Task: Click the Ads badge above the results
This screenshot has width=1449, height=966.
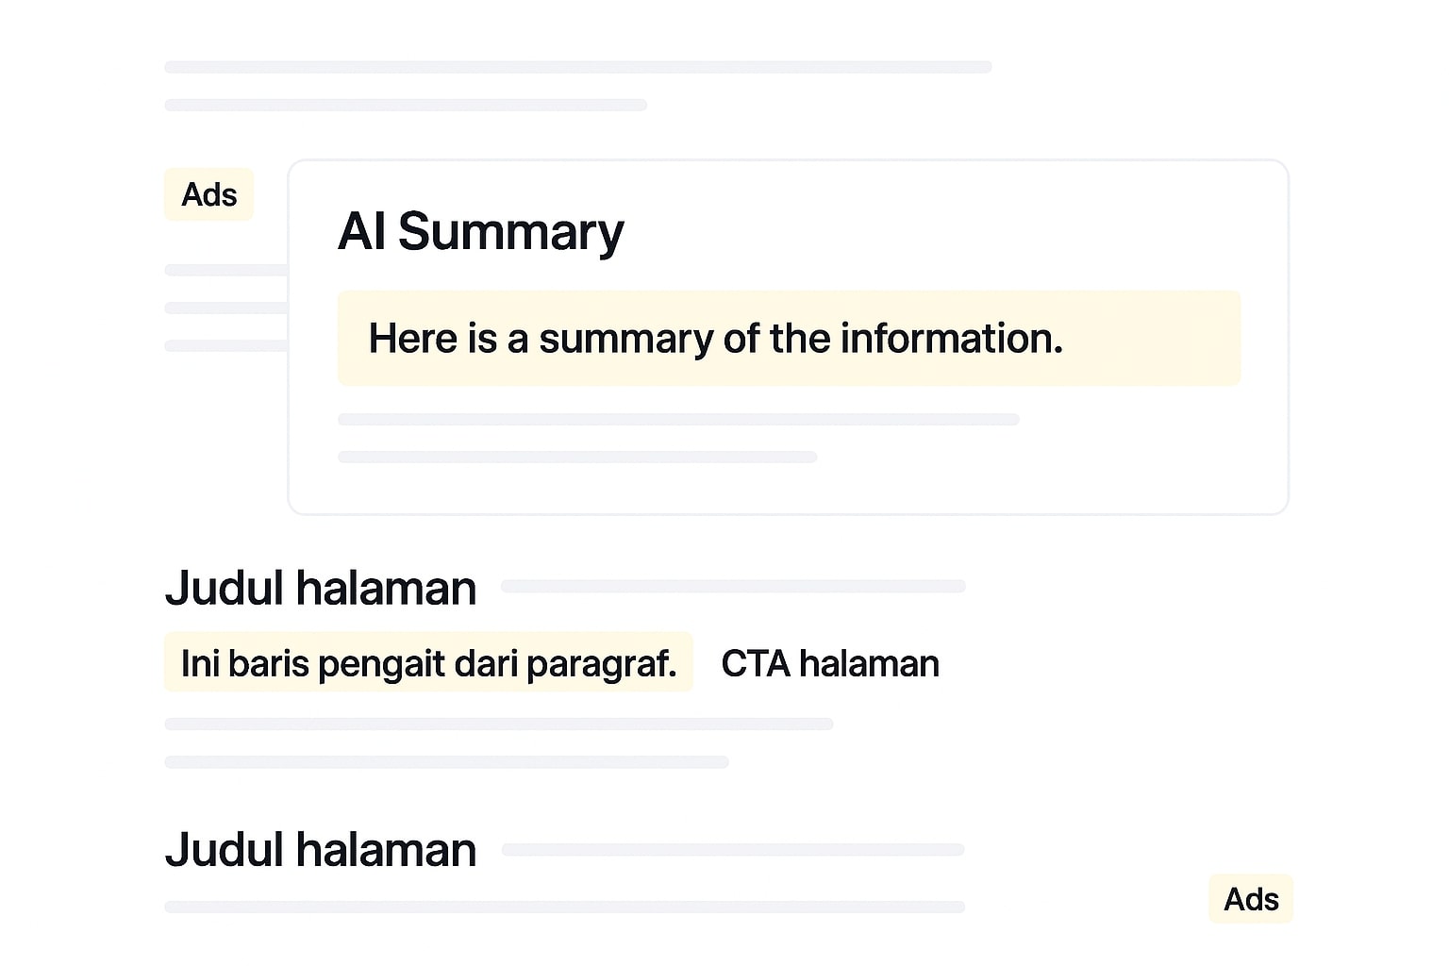Action: pyautogui.click(x=208, y=194)
